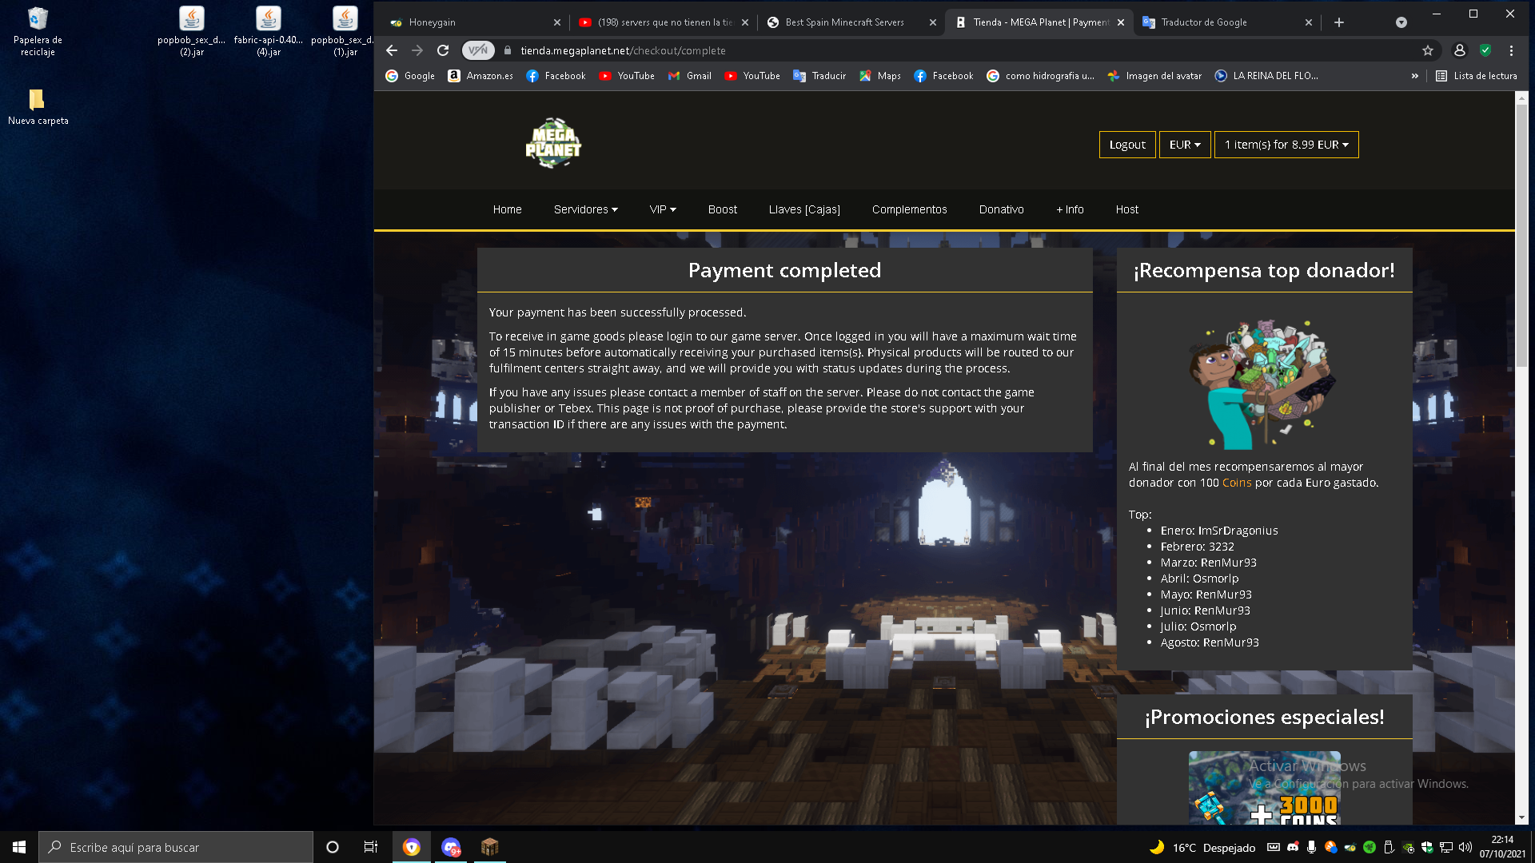Image resolution: width=1535 pixels, height=863 pixels.
Task: Click the page vertical scrollbar
Action: tap(1521, 457)
